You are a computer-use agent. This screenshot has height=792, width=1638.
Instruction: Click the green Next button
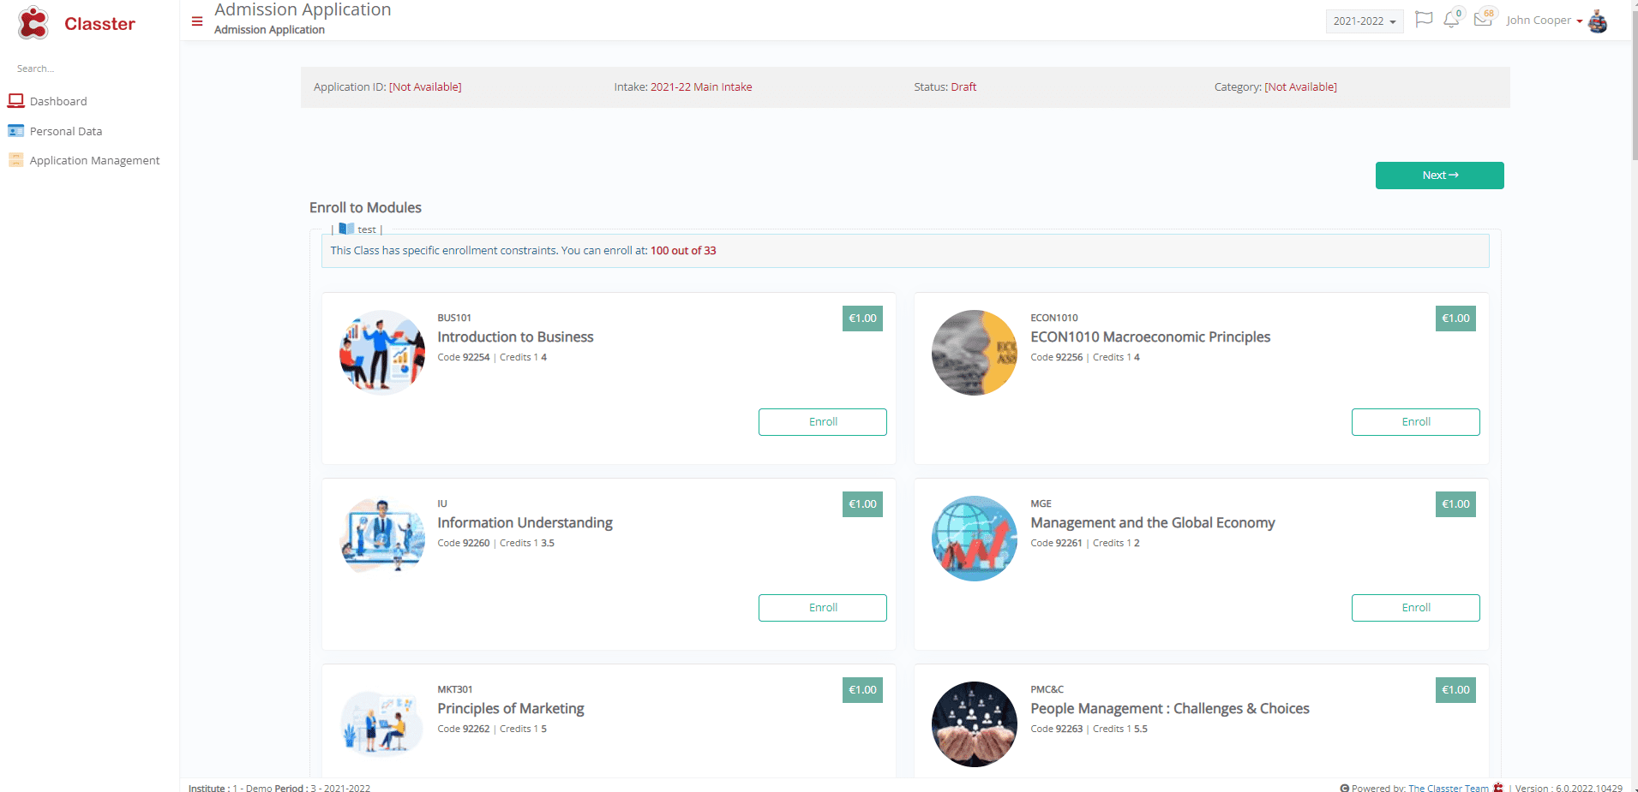1440,176
